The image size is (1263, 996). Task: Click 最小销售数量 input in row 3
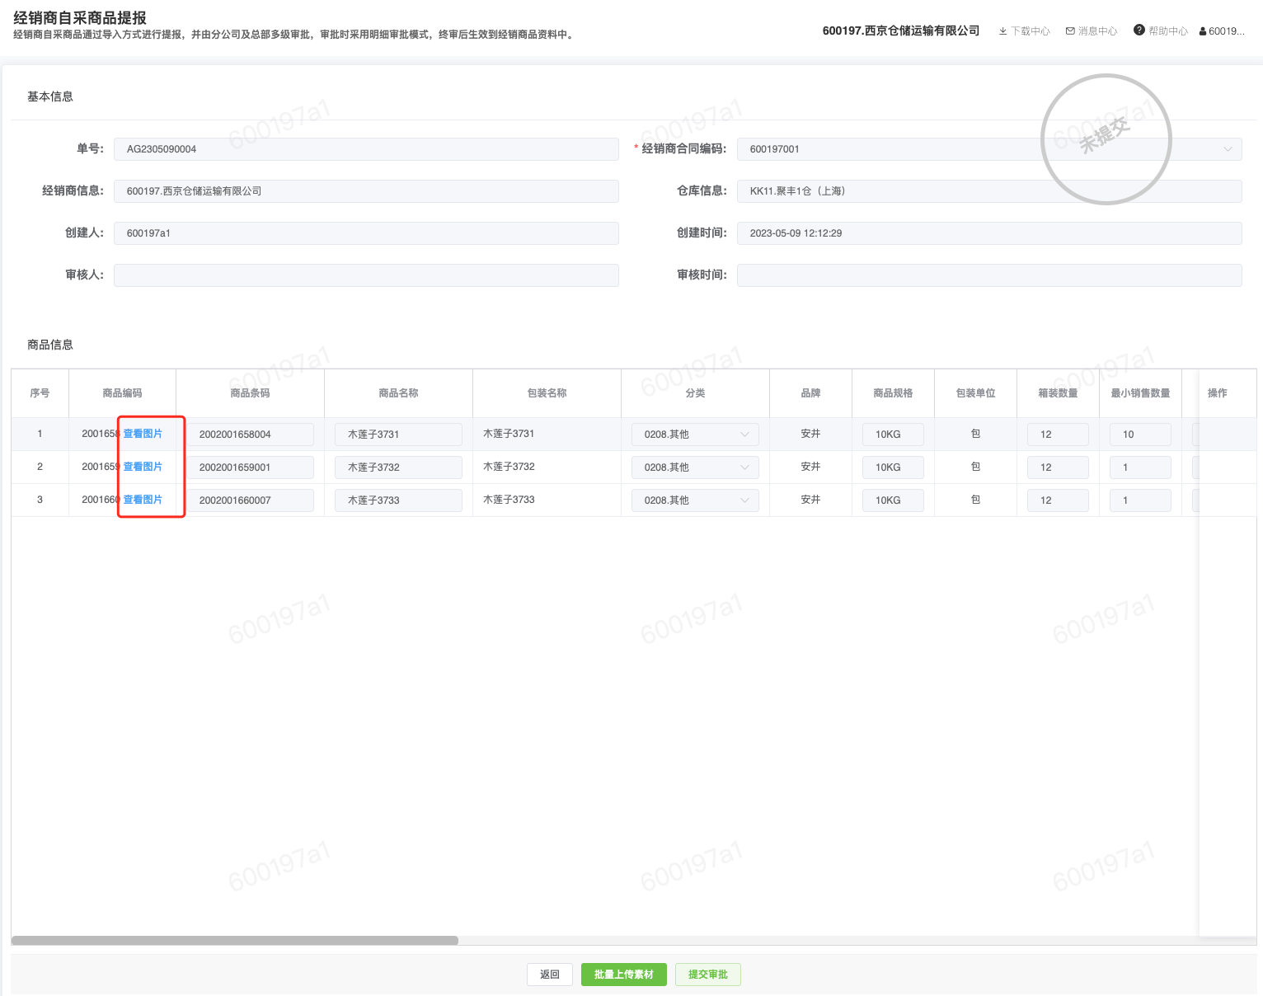pyautogui.click(x=1141, y=500)
